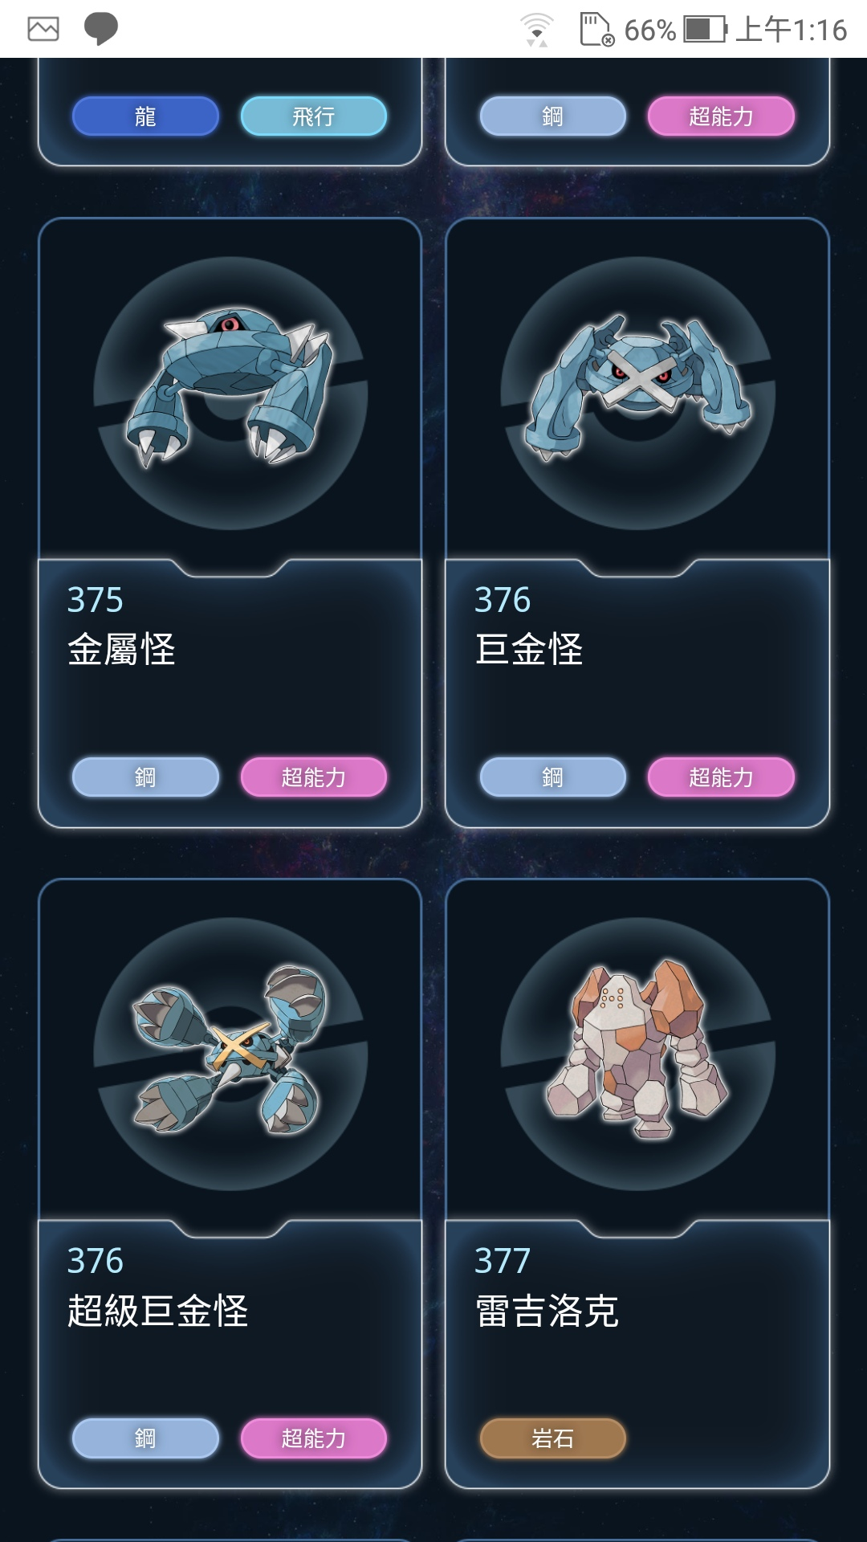The height and width of the screenshot is (1542, 867).
Task: Tap the 岩石 type tag on 雷吉洛克
Action: coord(553,1438)
